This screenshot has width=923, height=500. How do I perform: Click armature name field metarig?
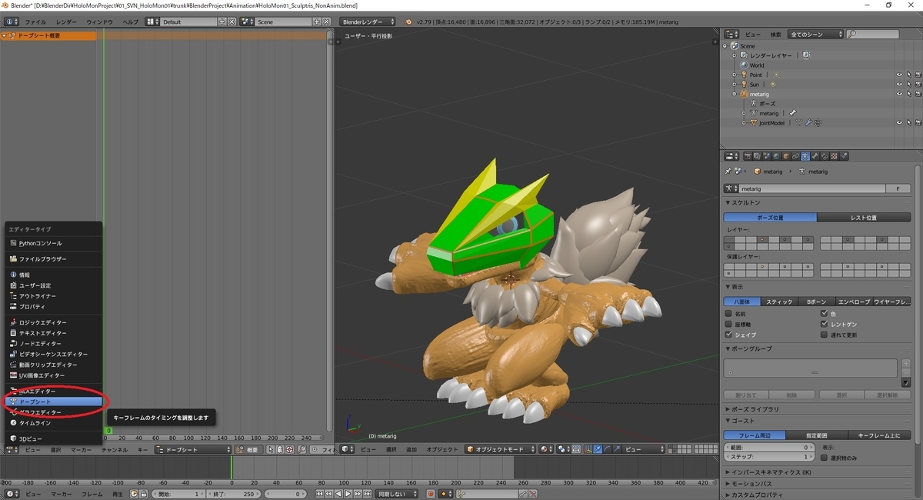(812, 188)
